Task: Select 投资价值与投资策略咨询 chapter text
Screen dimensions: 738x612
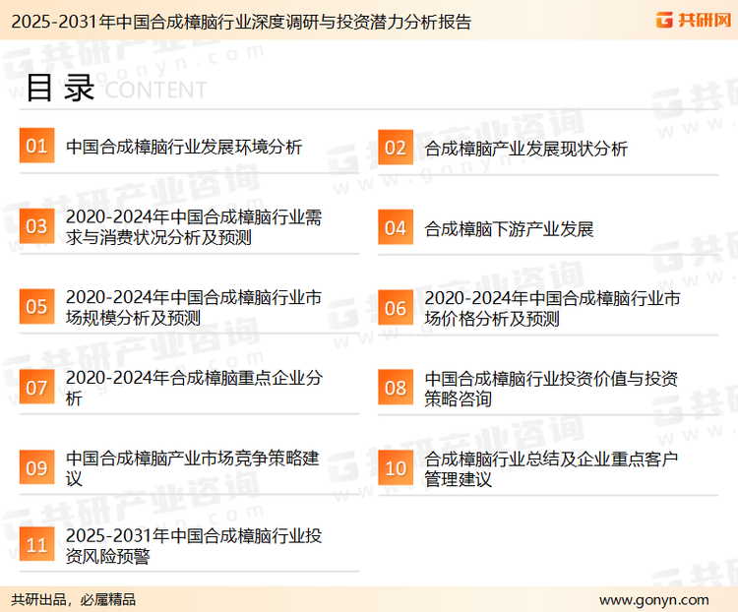Action: pyautogui.click(x=551, y=389)
